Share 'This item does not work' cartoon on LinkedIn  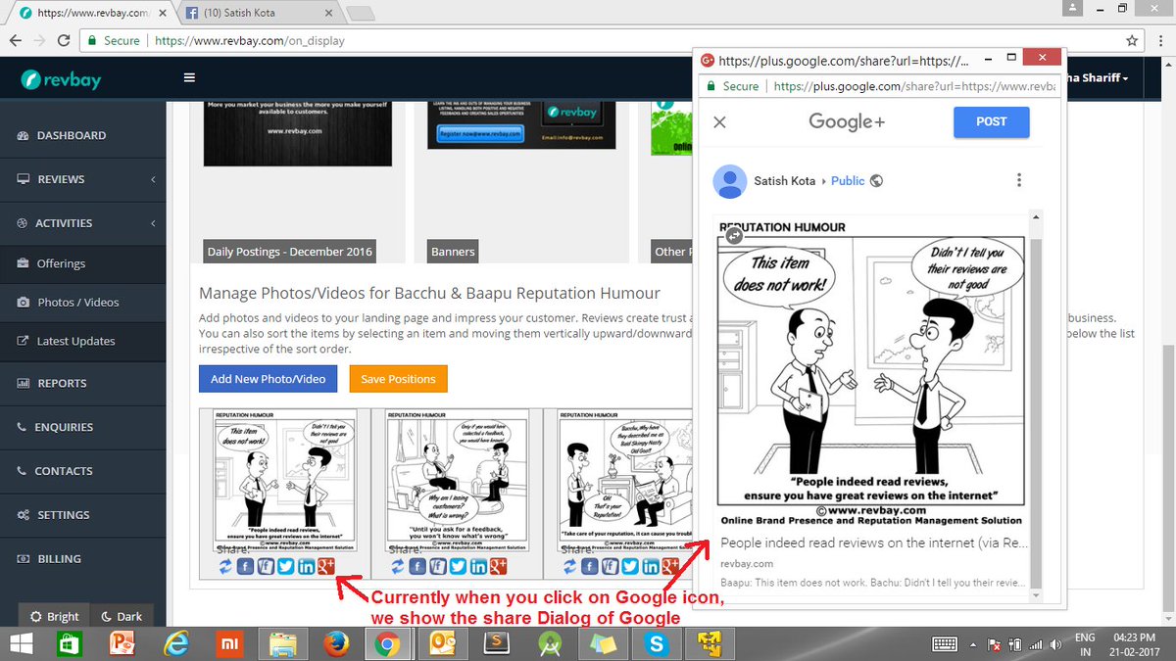[x=306, y=566]
